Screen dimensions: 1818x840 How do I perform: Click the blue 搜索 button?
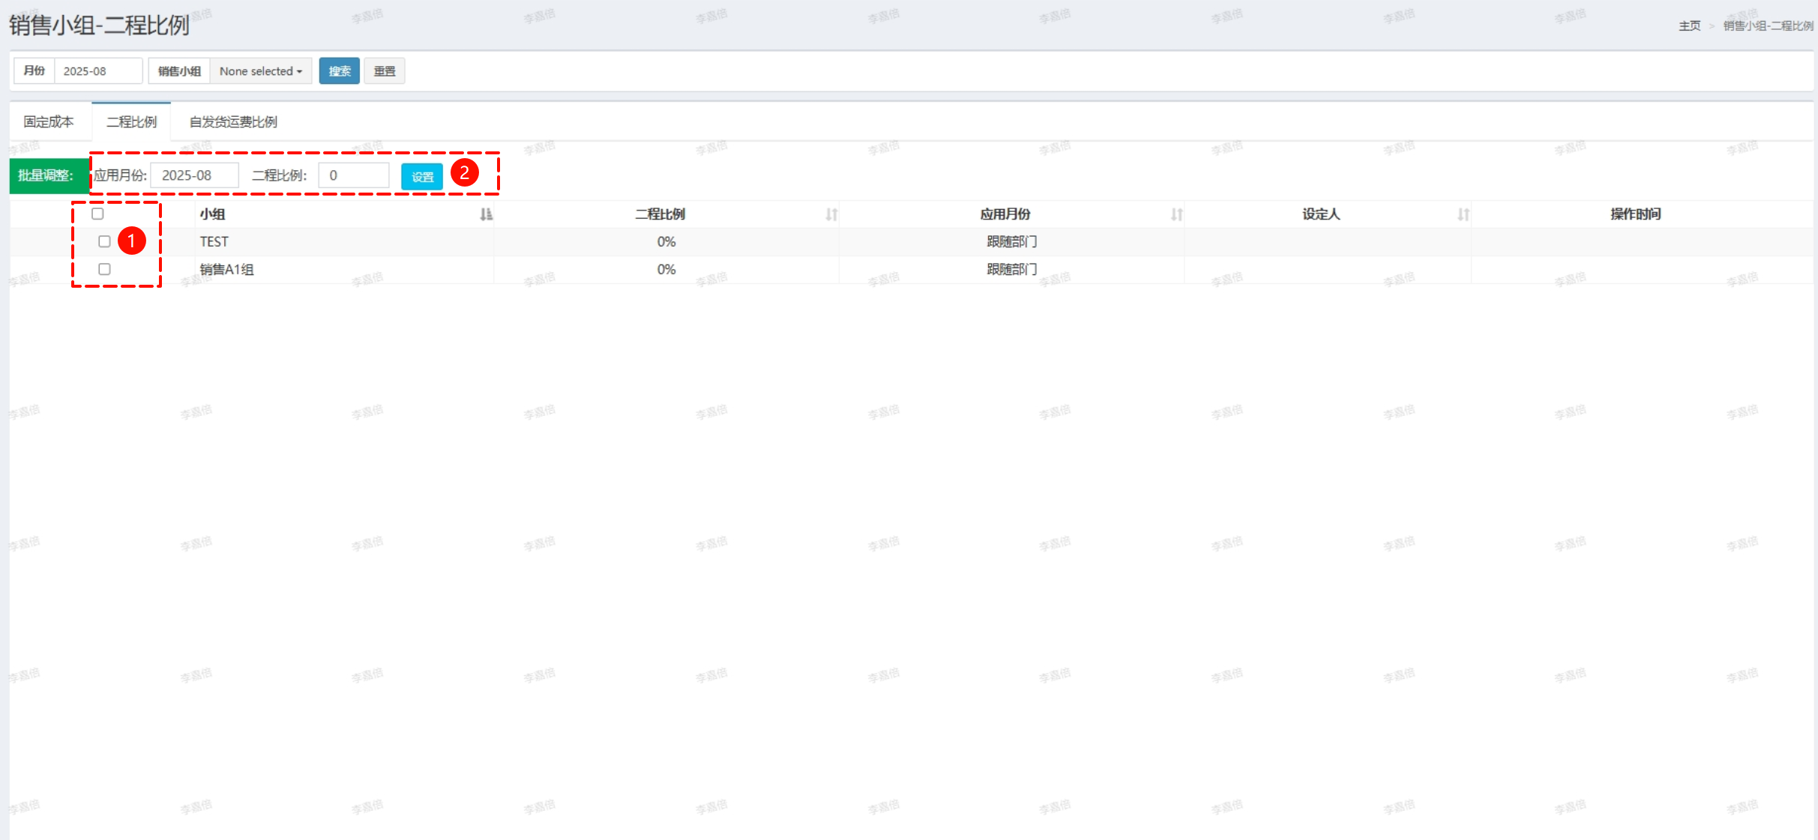point(340,71)
